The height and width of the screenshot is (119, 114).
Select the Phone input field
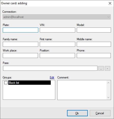[94, 55]
